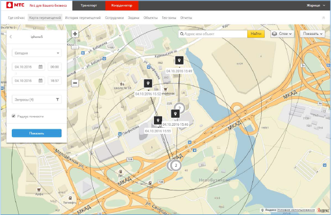The image size is (331, 215).
Task: Click the MTS logo
Action: (x=15, y=5)
